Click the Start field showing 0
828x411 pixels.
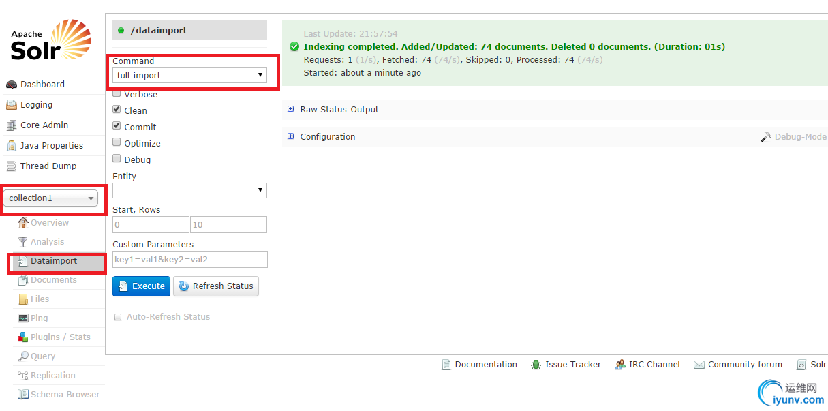pos(151,224)
